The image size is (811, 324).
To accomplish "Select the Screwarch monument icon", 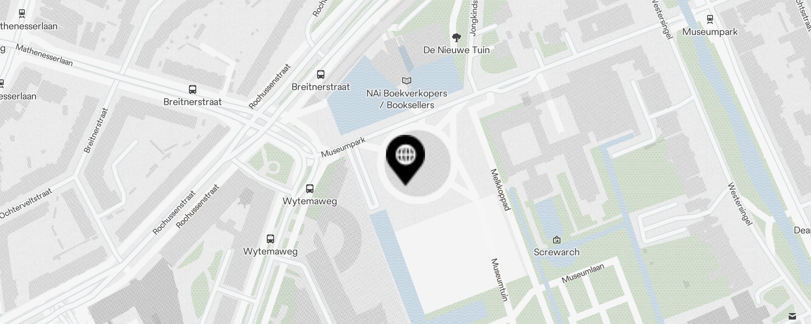I will (557, 240).
